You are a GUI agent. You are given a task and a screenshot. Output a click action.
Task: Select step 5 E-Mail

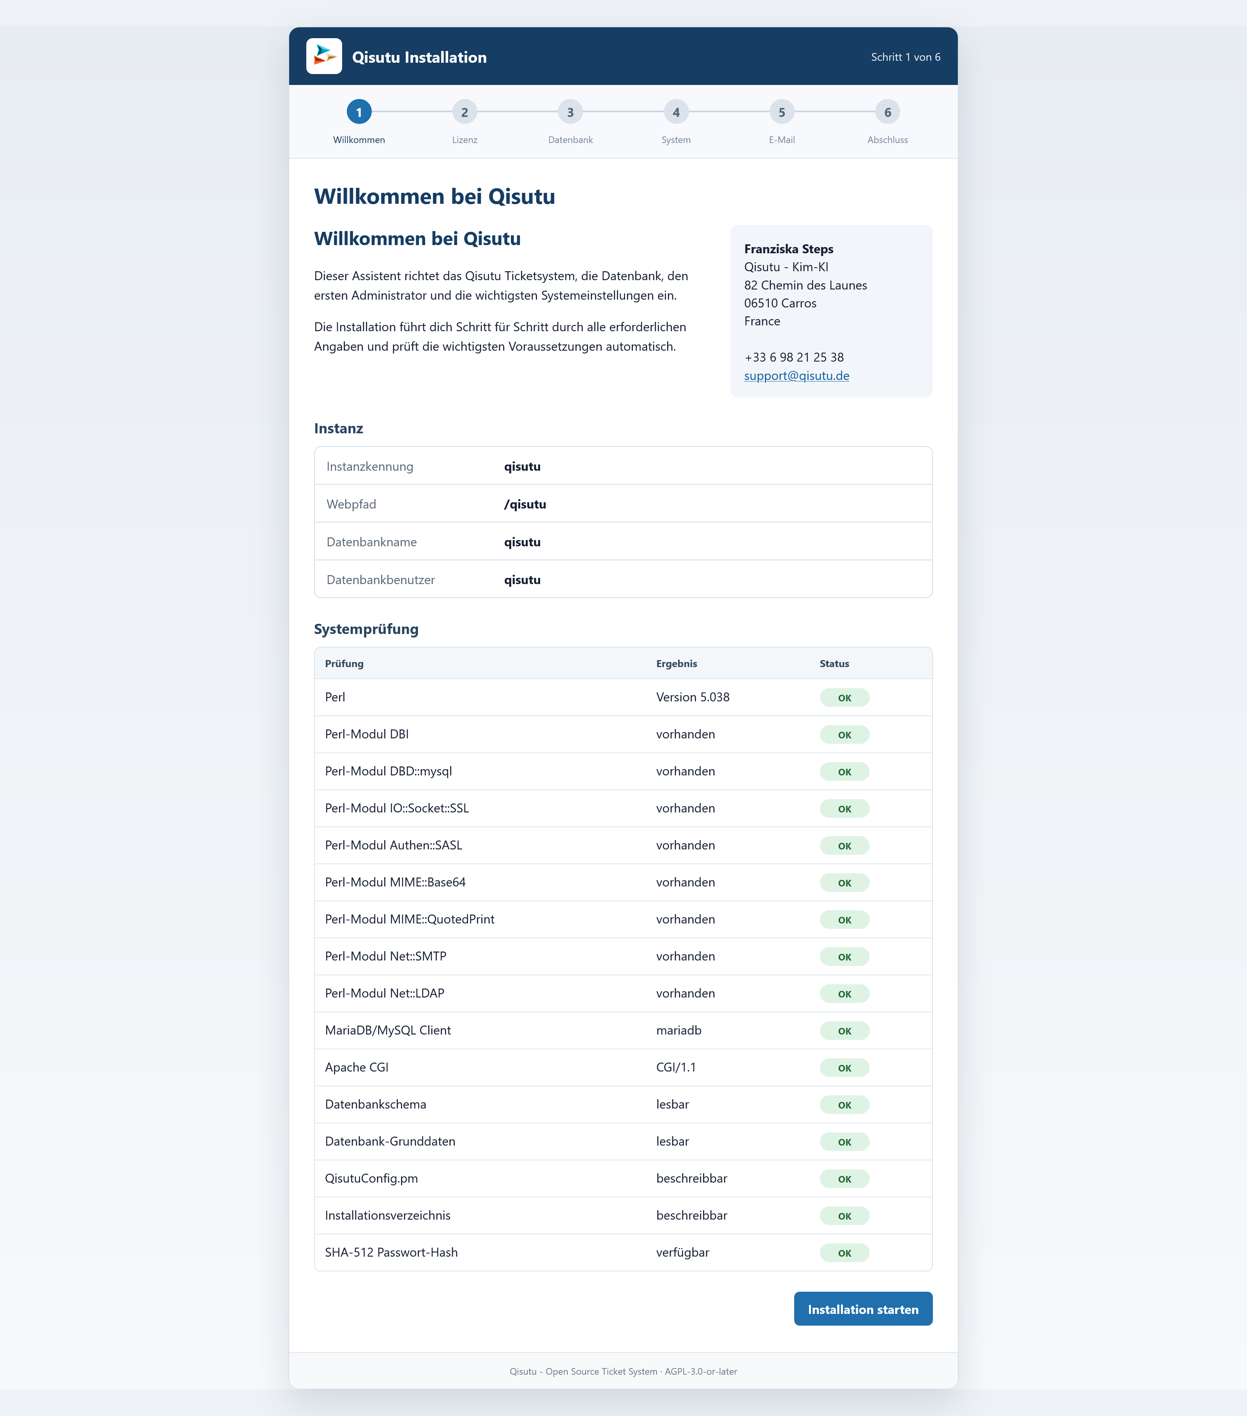pos(781,112)
